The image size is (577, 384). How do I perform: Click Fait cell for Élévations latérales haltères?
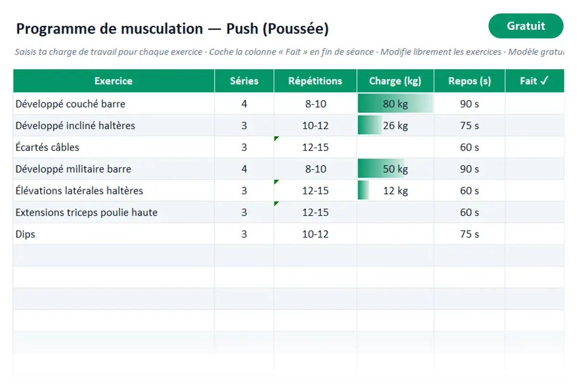pos(535,191)
